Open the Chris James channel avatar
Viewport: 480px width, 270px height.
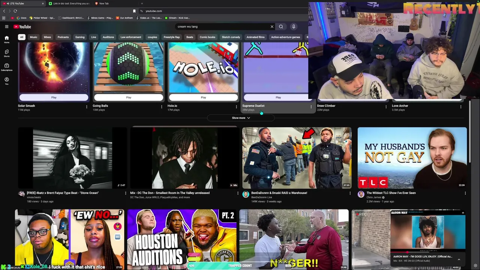pos(361,194)
